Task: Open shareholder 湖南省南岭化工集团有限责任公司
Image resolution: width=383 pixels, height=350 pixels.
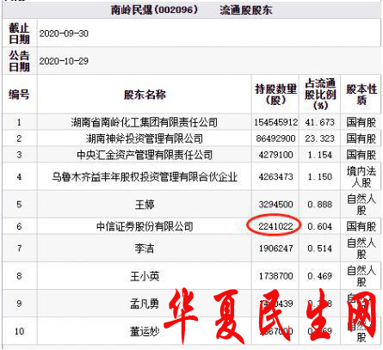Action: 145,122
